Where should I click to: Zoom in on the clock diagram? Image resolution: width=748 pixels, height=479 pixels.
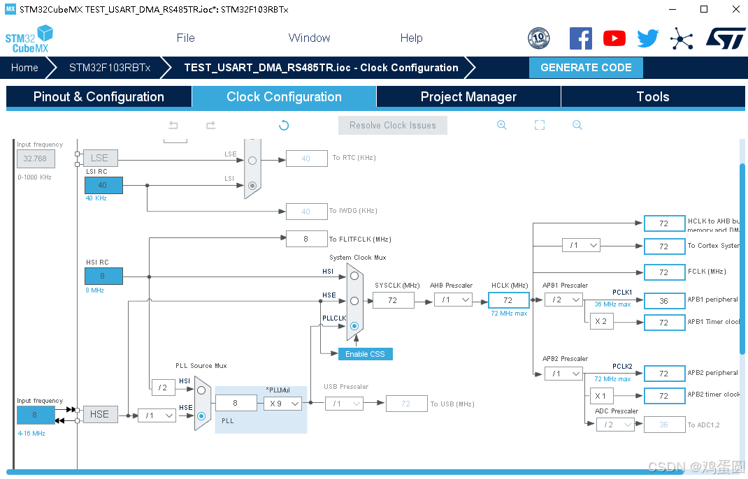pos(502,125)
